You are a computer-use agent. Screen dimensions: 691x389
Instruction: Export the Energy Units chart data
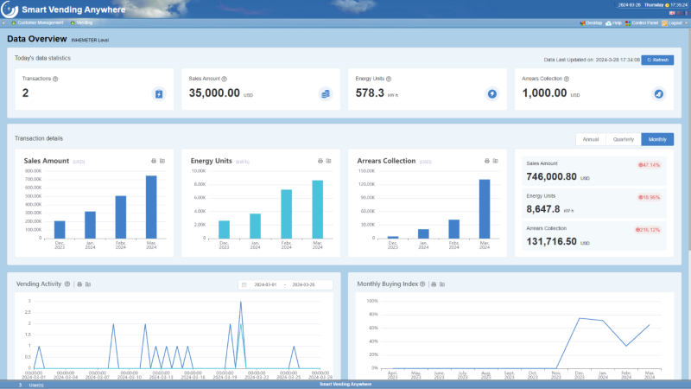click(x=329, y=161)
